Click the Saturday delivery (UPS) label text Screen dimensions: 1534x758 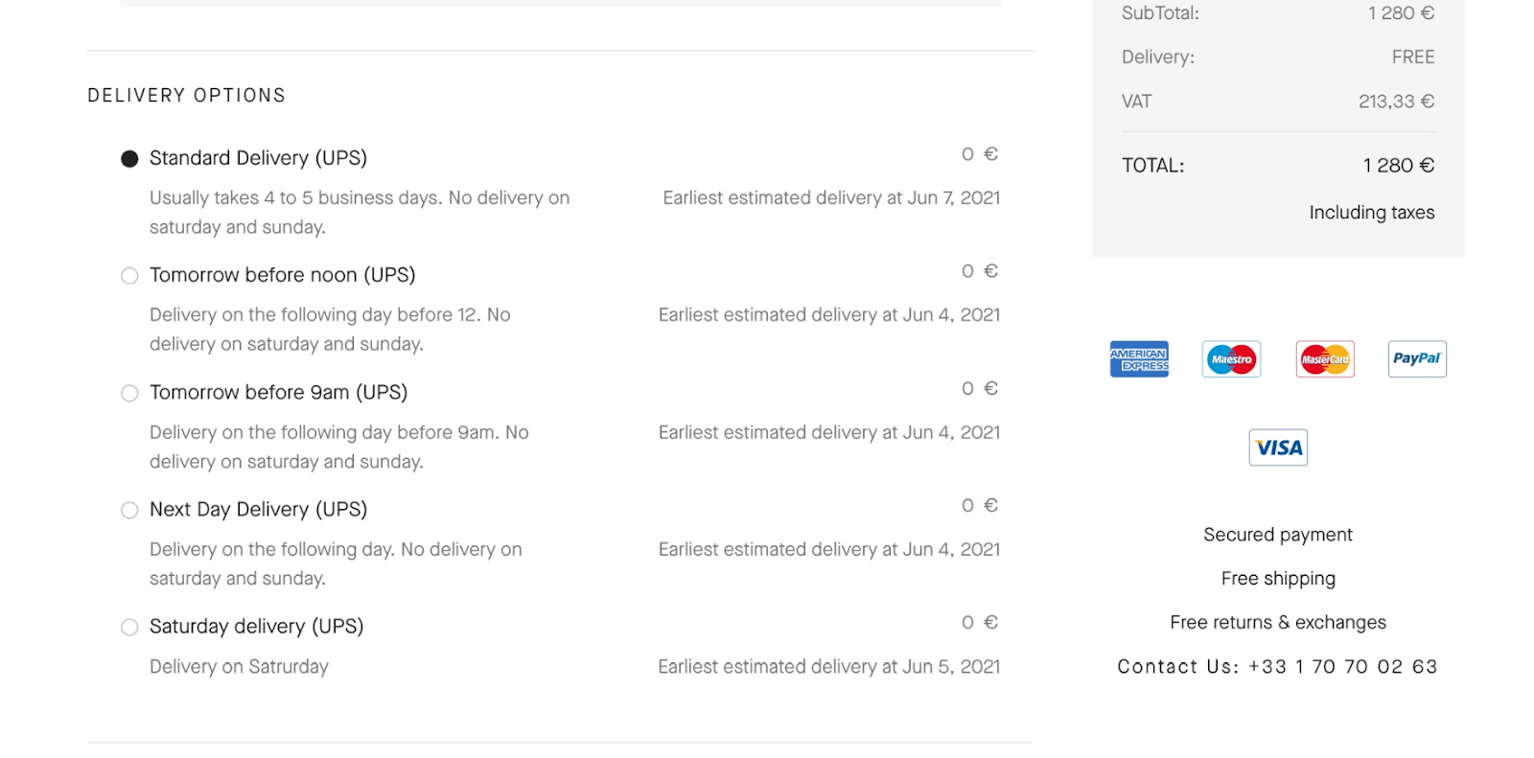coord(256,627)
